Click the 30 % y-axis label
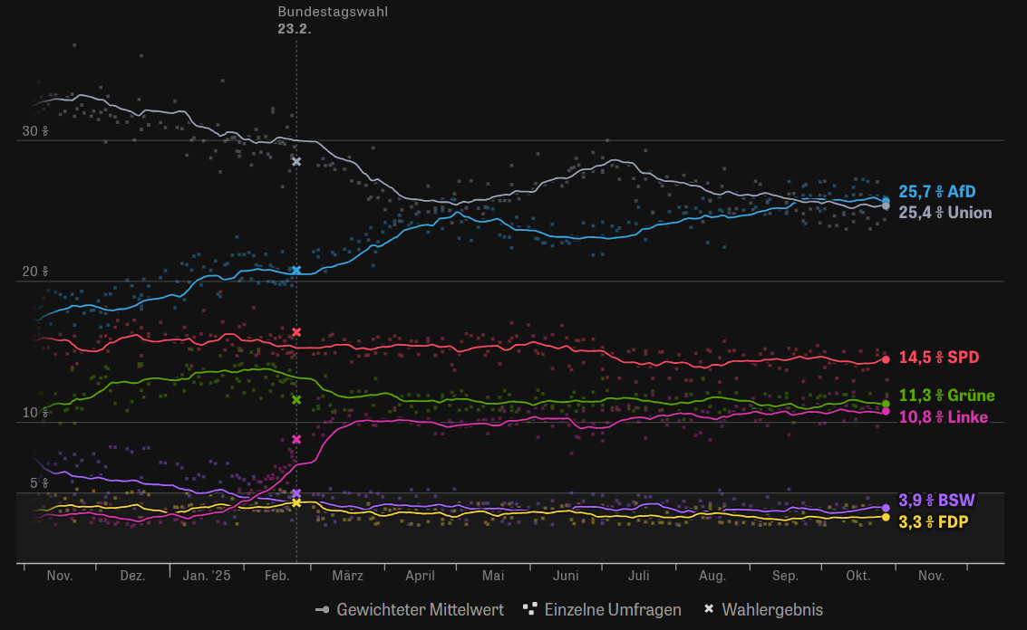The image size is (1027, 630). tap(34, 131)
